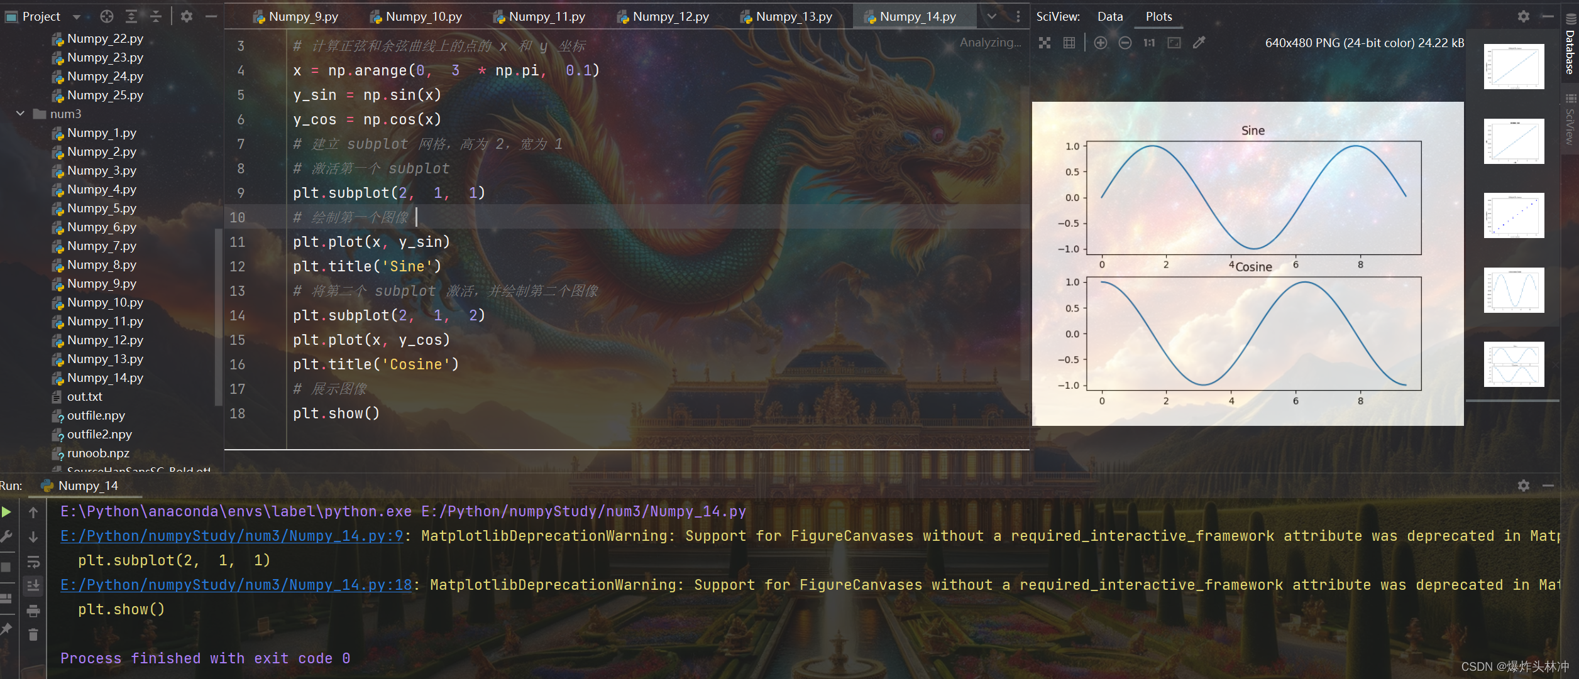Click the restore layout icon in Run panel
Screen dimensions: 1579x679
coord(6,599)
